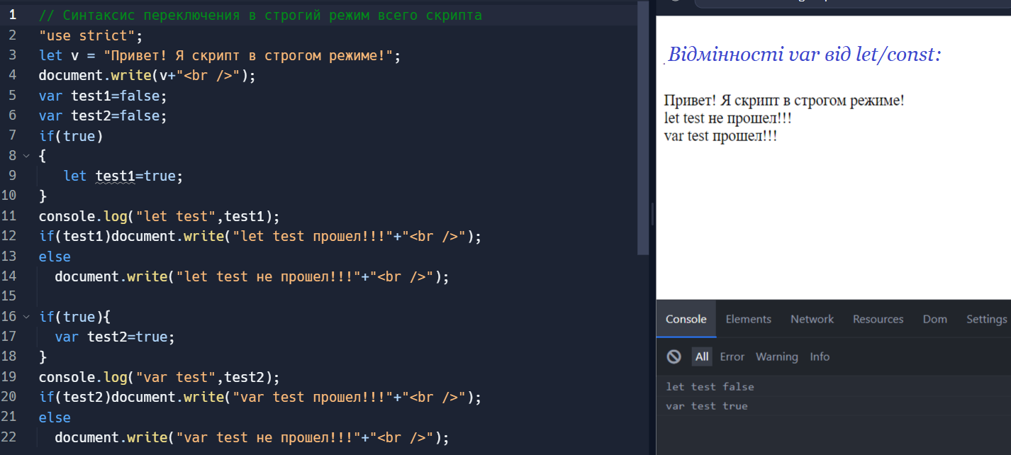Screen dimensions: 1011x455
Task: Select the "var test true" console log line
Action: (x=707, y=406)
